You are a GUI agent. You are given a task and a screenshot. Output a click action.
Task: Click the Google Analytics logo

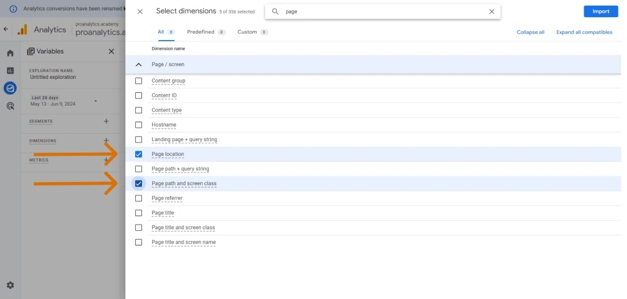(23, 29)
